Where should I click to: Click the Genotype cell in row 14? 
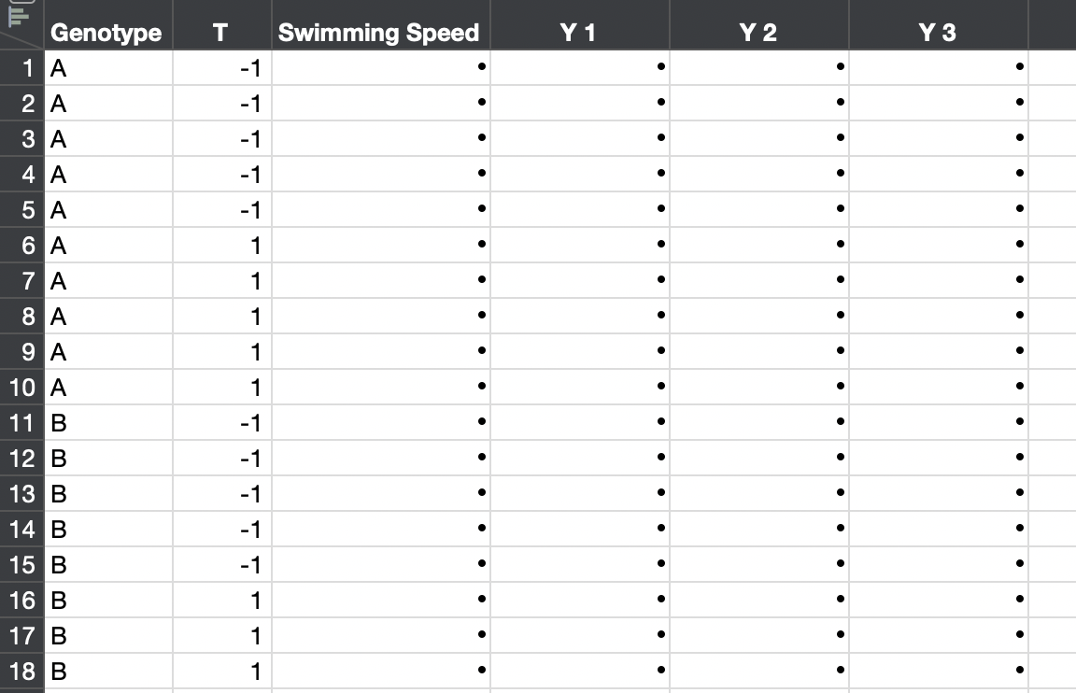point(107,530)
